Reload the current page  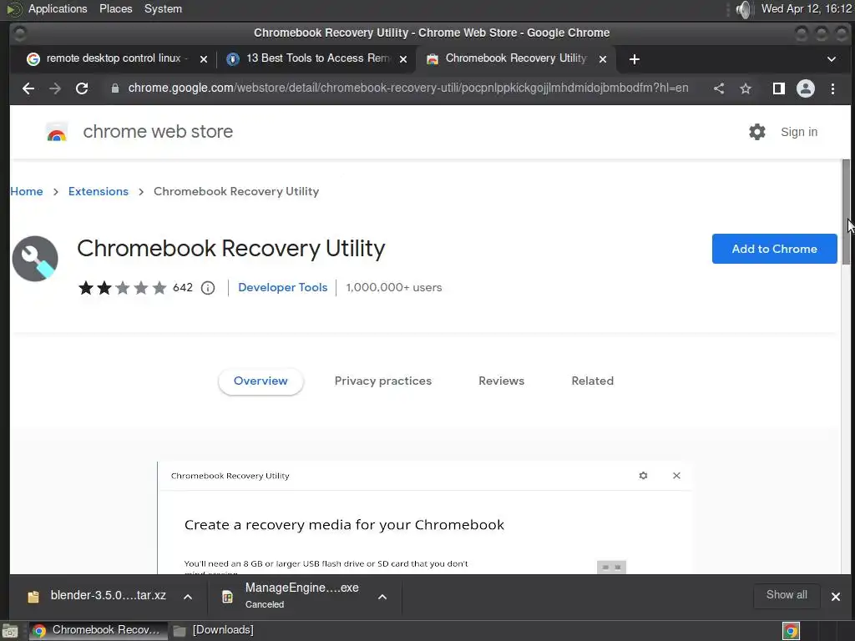point(82,88)
